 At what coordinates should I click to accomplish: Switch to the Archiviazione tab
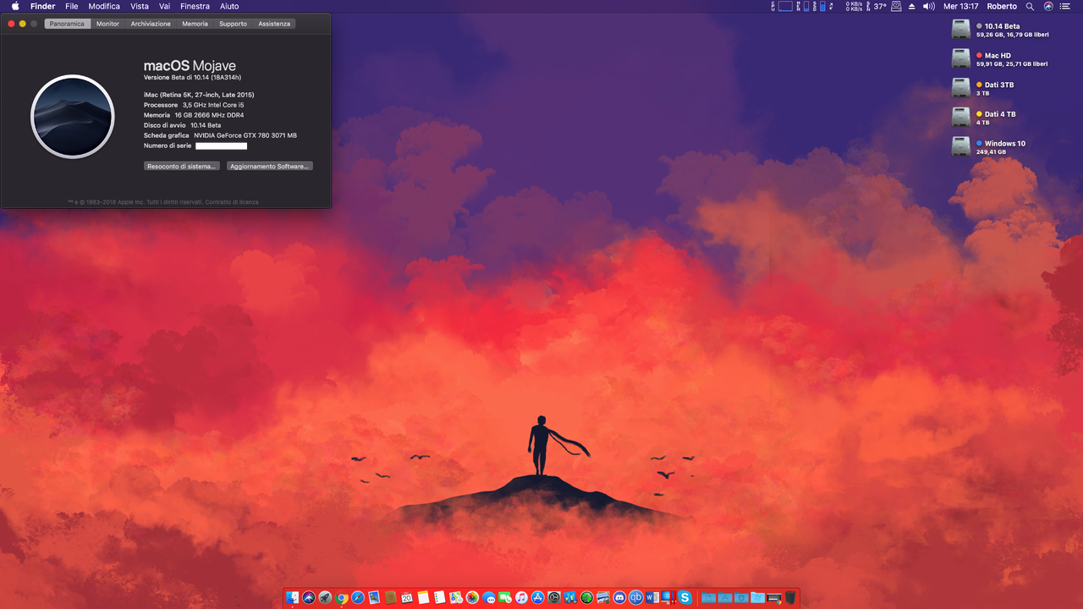151,24
